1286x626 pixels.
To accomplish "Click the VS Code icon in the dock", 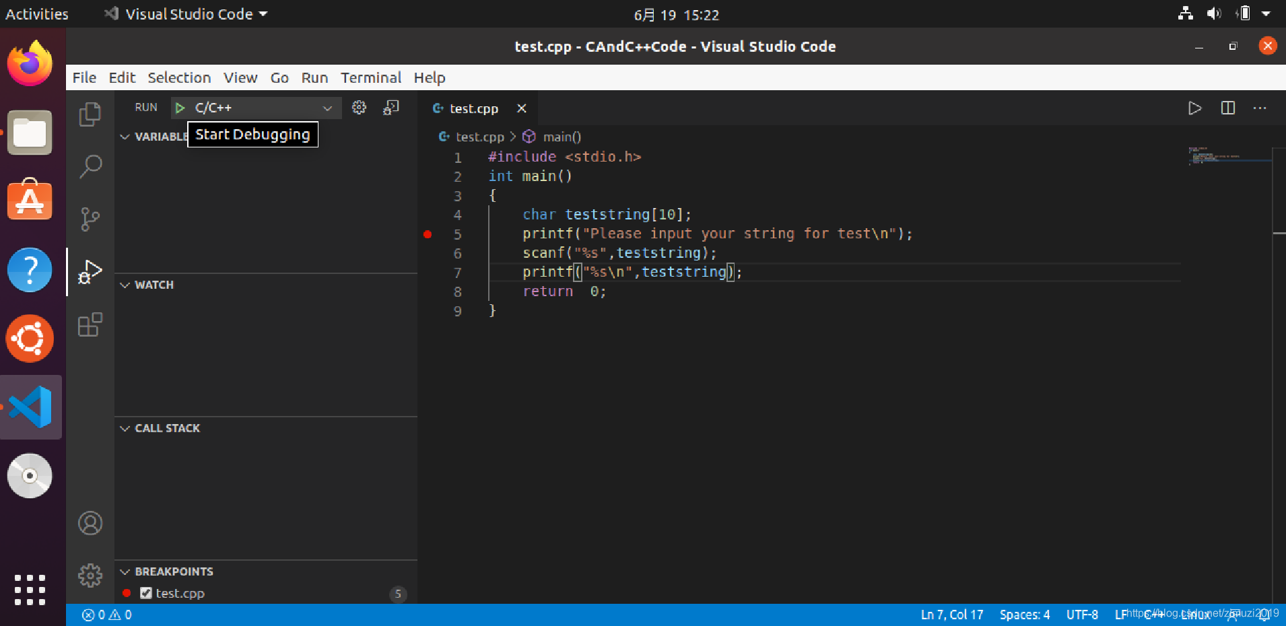I will pos(30,407).
